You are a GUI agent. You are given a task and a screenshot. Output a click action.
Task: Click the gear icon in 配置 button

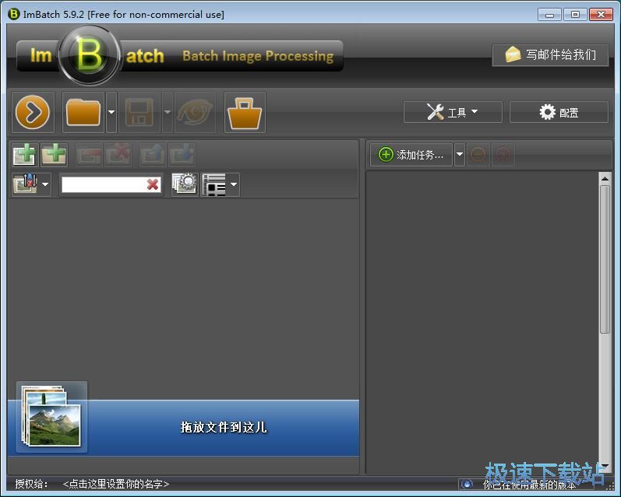tap(547, 112)
